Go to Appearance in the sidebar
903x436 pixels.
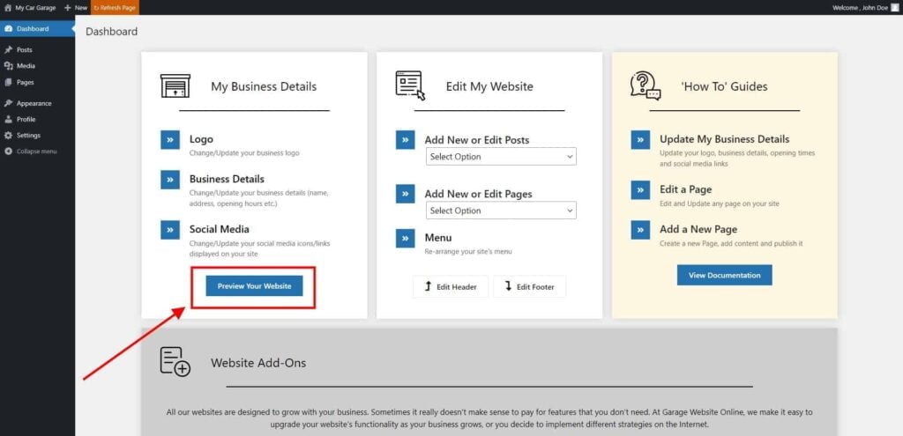[34, 103]
